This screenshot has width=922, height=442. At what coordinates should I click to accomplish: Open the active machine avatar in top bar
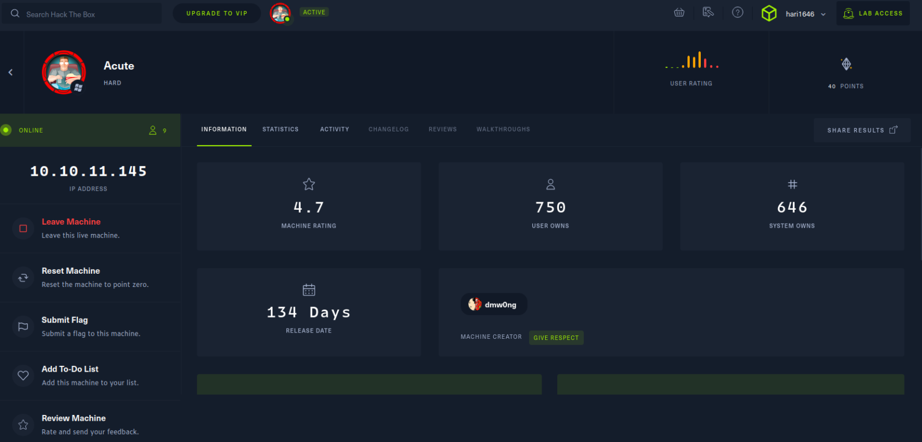[280, 13]
